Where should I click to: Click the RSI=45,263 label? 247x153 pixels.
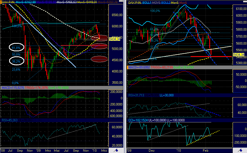(x=10, y=120)
